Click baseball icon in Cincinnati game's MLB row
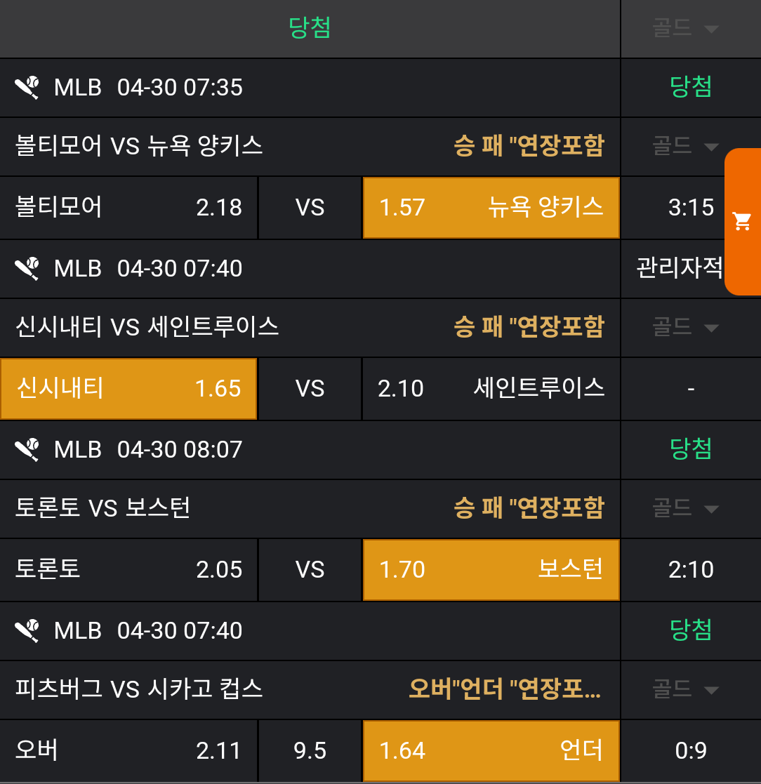Image resolution: width=761 pixels, height=784 pixels. (x=27, y=269)
